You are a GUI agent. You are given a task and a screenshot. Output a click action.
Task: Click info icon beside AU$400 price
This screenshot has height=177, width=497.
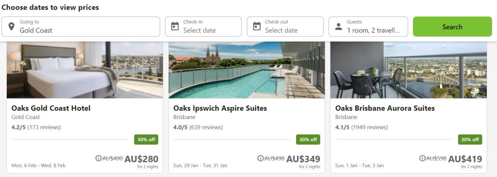pyautogui.click(x=99, y=158)
